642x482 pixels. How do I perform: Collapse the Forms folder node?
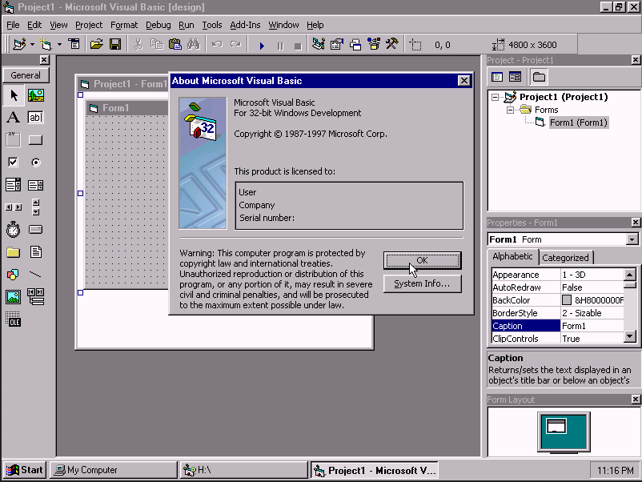[509, 110]
